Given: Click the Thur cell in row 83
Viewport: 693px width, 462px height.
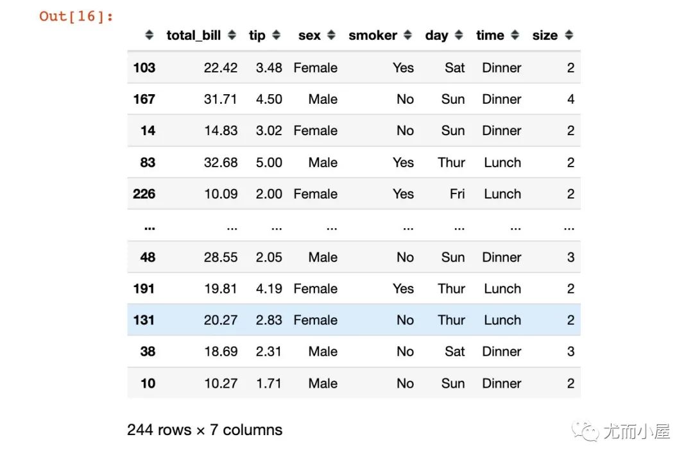Looking at the screenshot, I should pyautogui.click(x=451, y=162).
